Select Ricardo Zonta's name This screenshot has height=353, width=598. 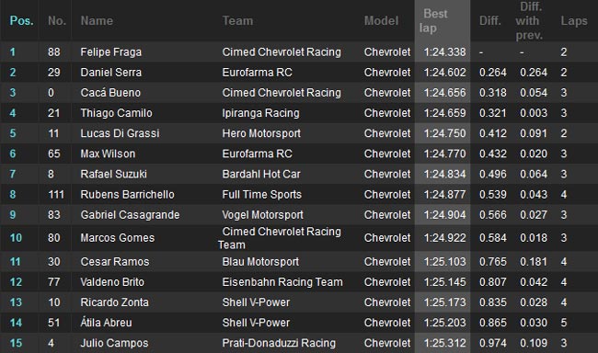[114, 302]
